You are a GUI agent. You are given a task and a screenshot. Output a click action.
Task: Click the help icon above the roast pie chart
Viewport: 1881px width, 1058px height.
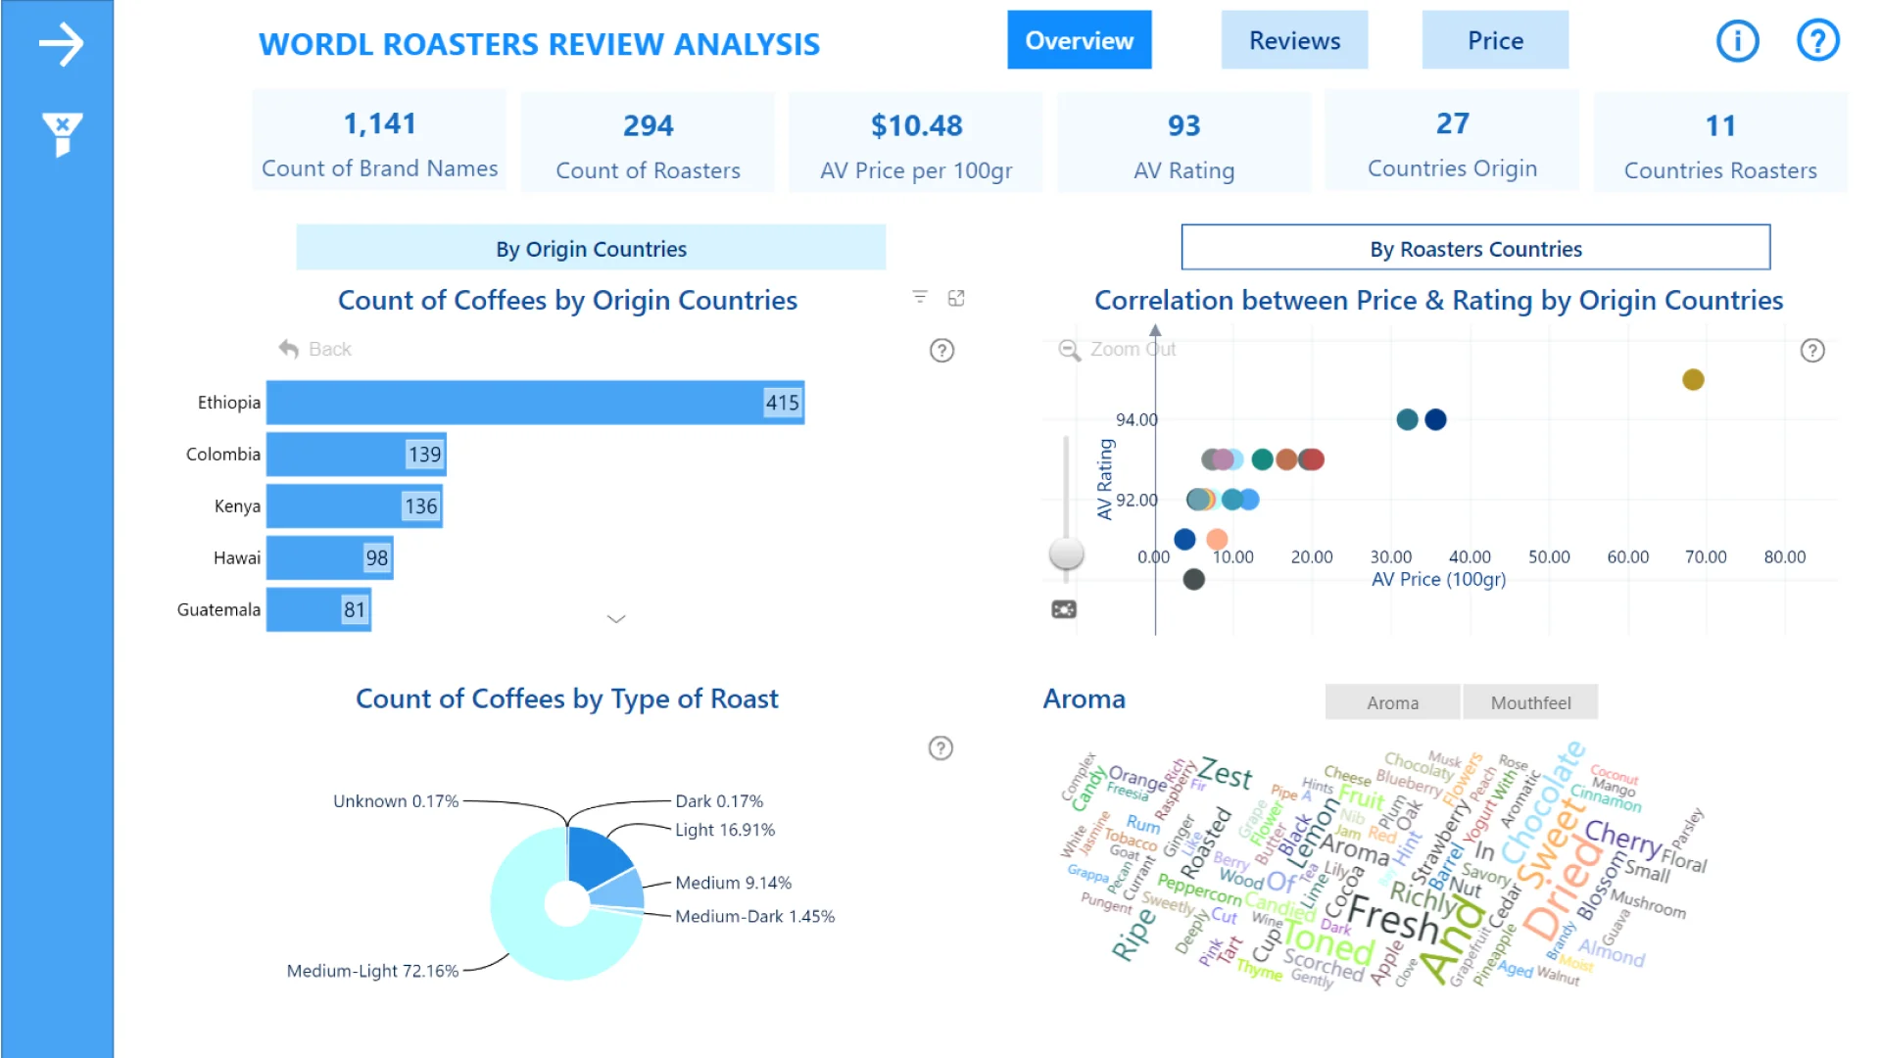pos(940,748)
